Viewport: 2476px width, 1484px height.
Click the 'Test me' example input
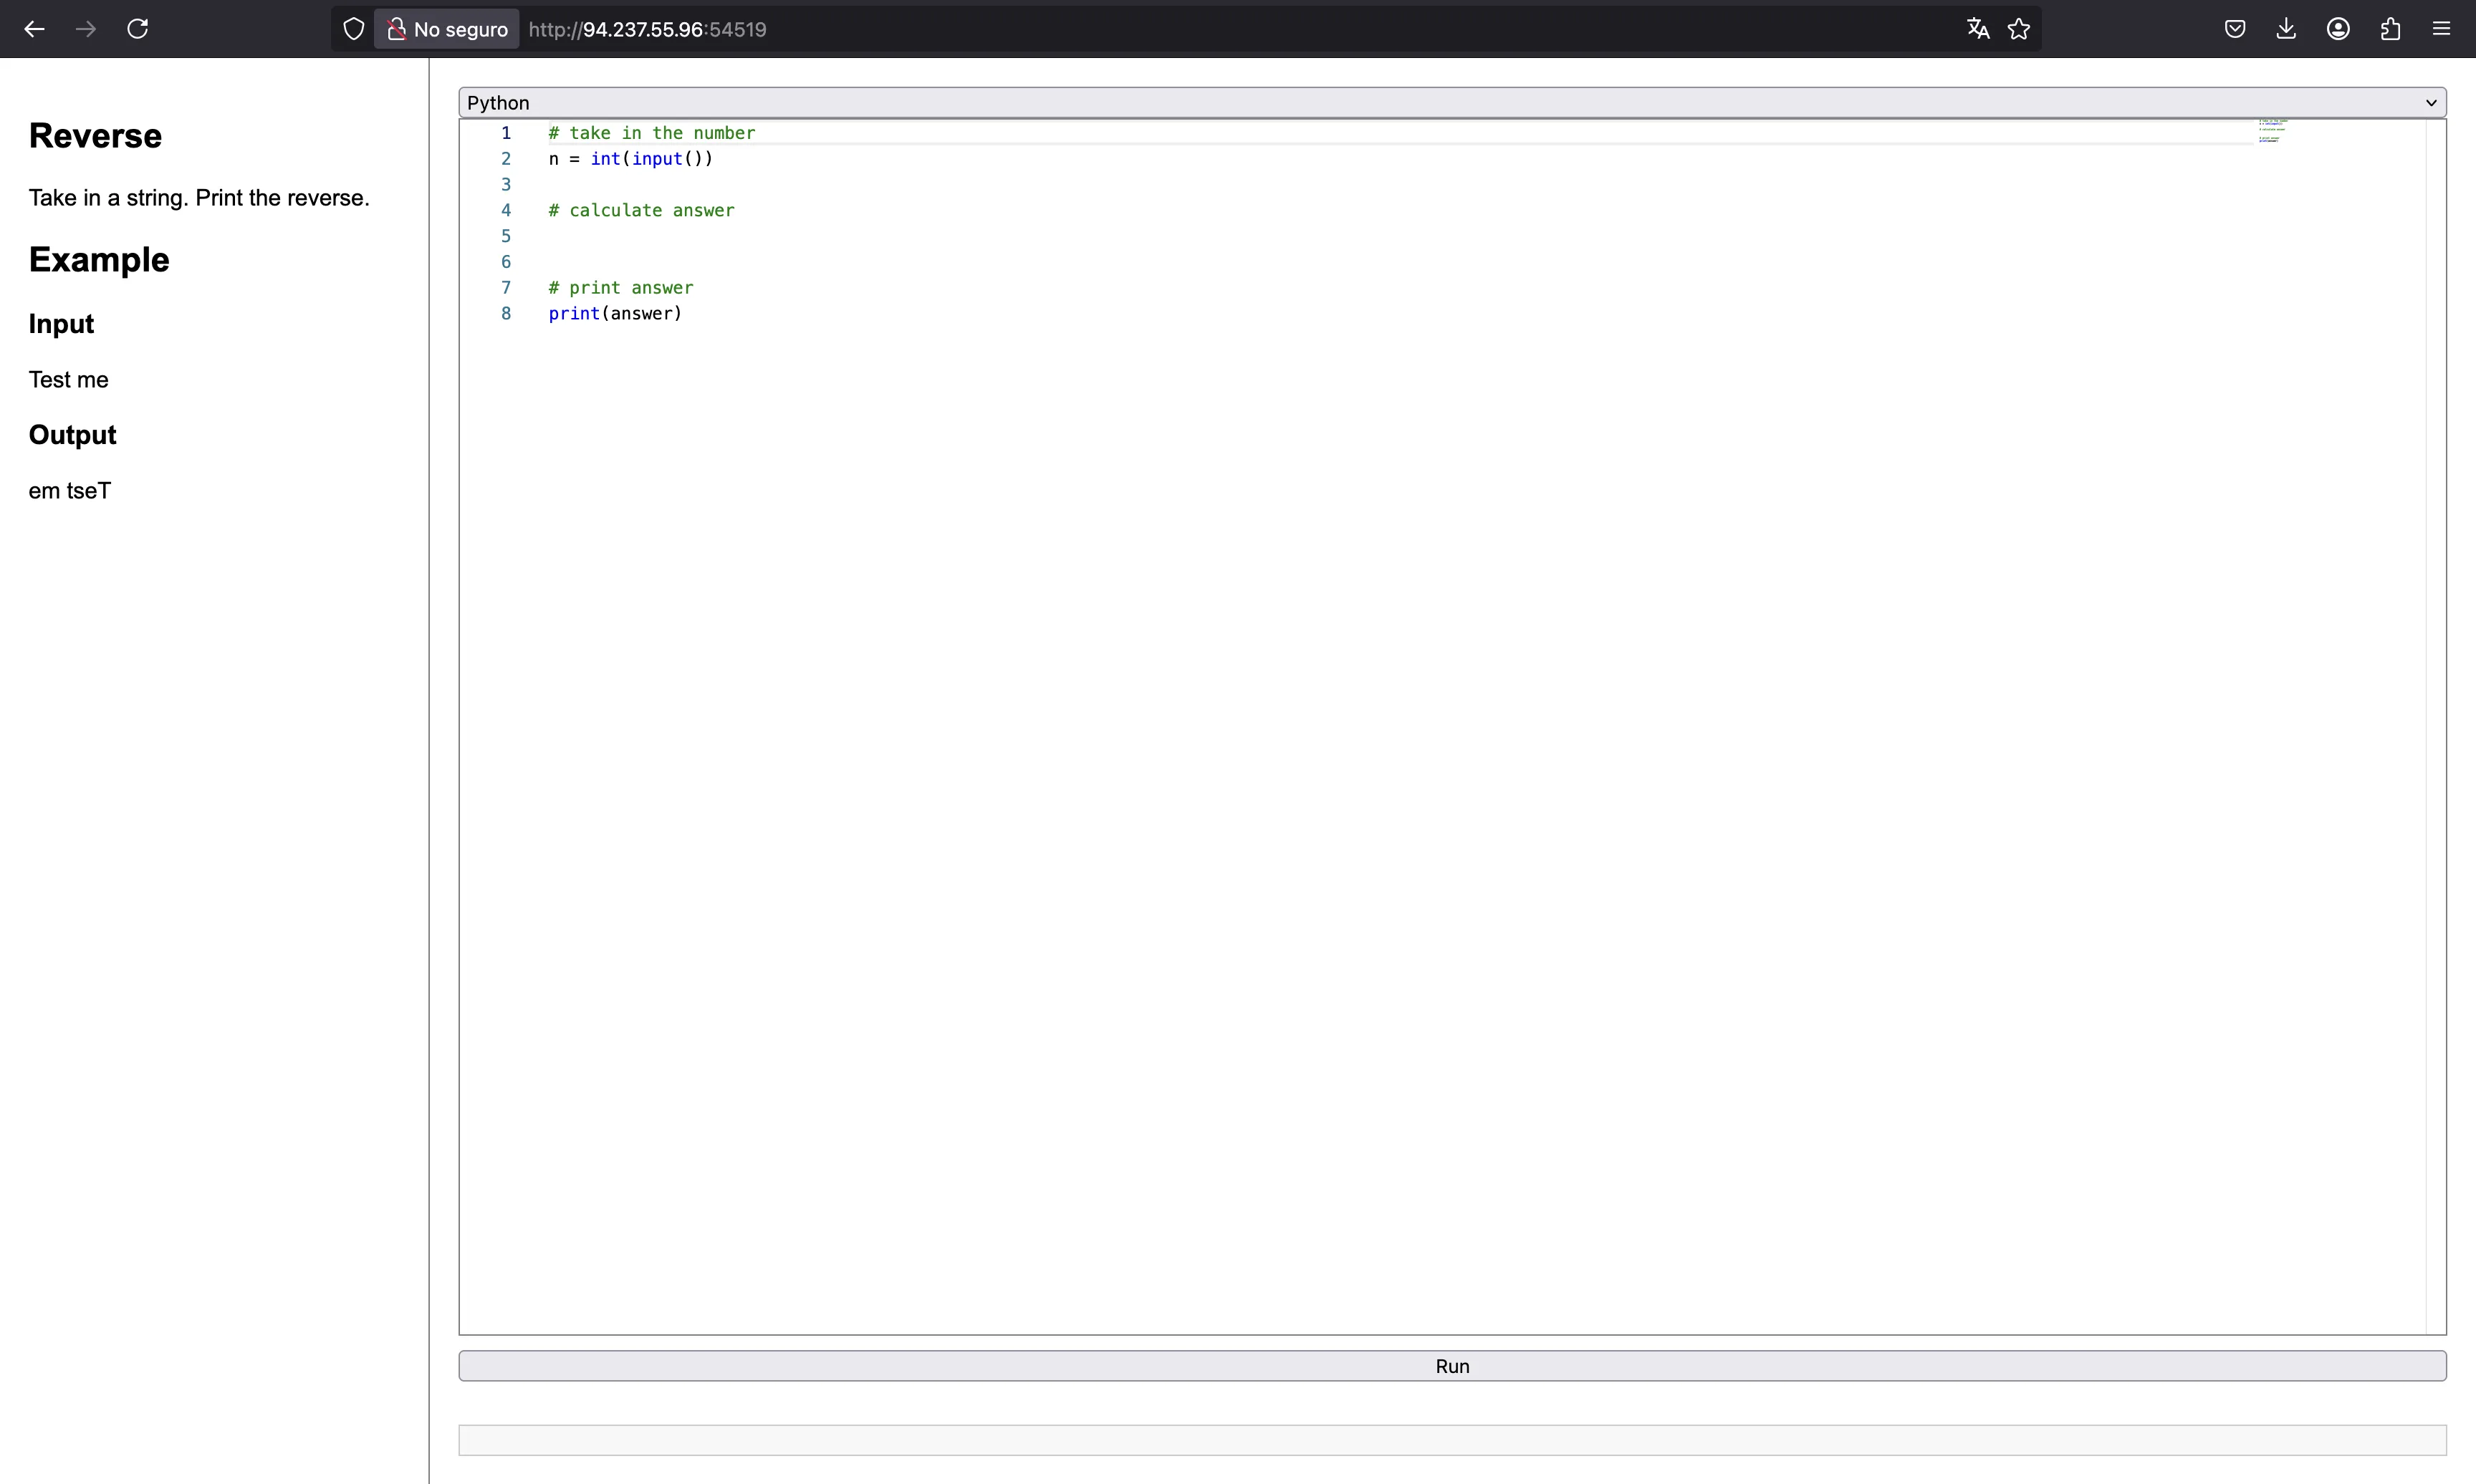[68, 380]
